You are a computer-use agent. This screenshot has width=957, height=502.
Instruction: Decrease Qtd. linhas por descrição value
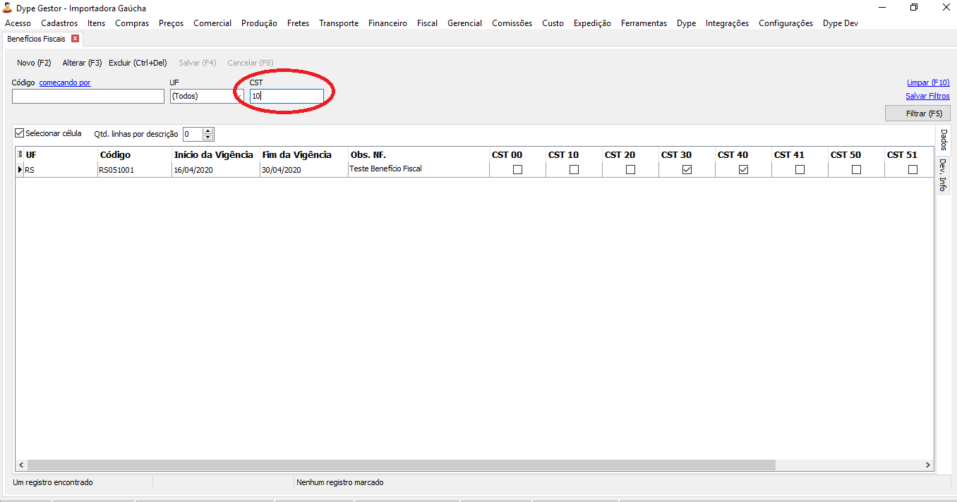point(207,137)
